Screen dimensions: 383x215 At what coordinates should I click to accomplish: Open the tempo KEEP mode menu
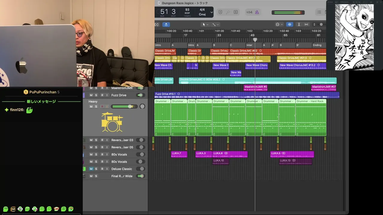pyautogui.click(x=187, y=13)
